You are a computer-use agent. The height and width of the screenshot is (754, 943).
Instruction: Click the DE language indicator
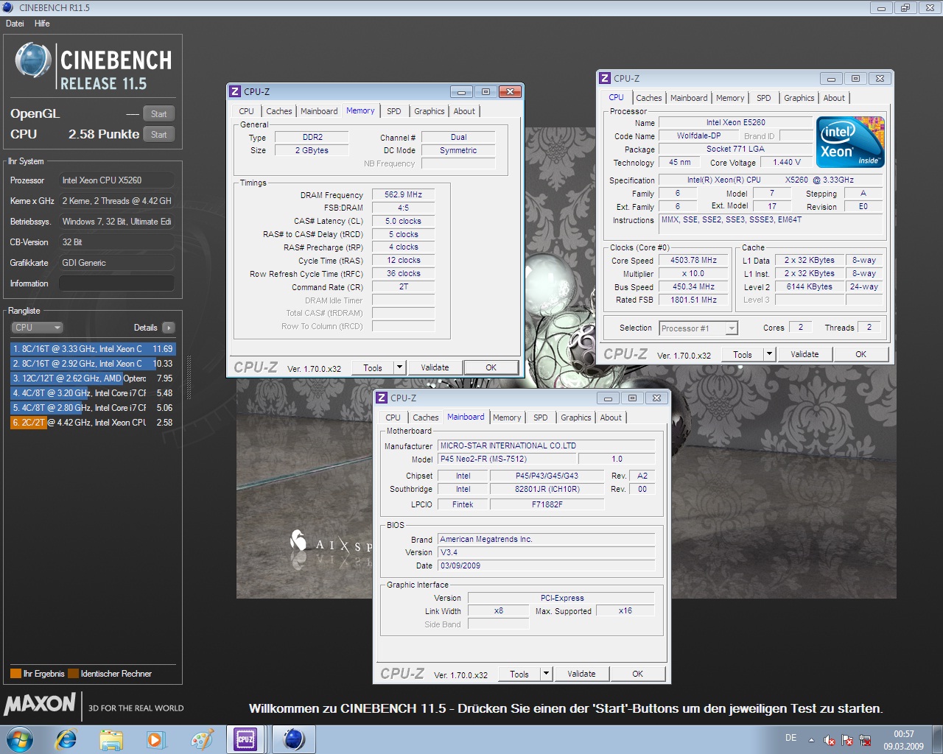(790, 738)
